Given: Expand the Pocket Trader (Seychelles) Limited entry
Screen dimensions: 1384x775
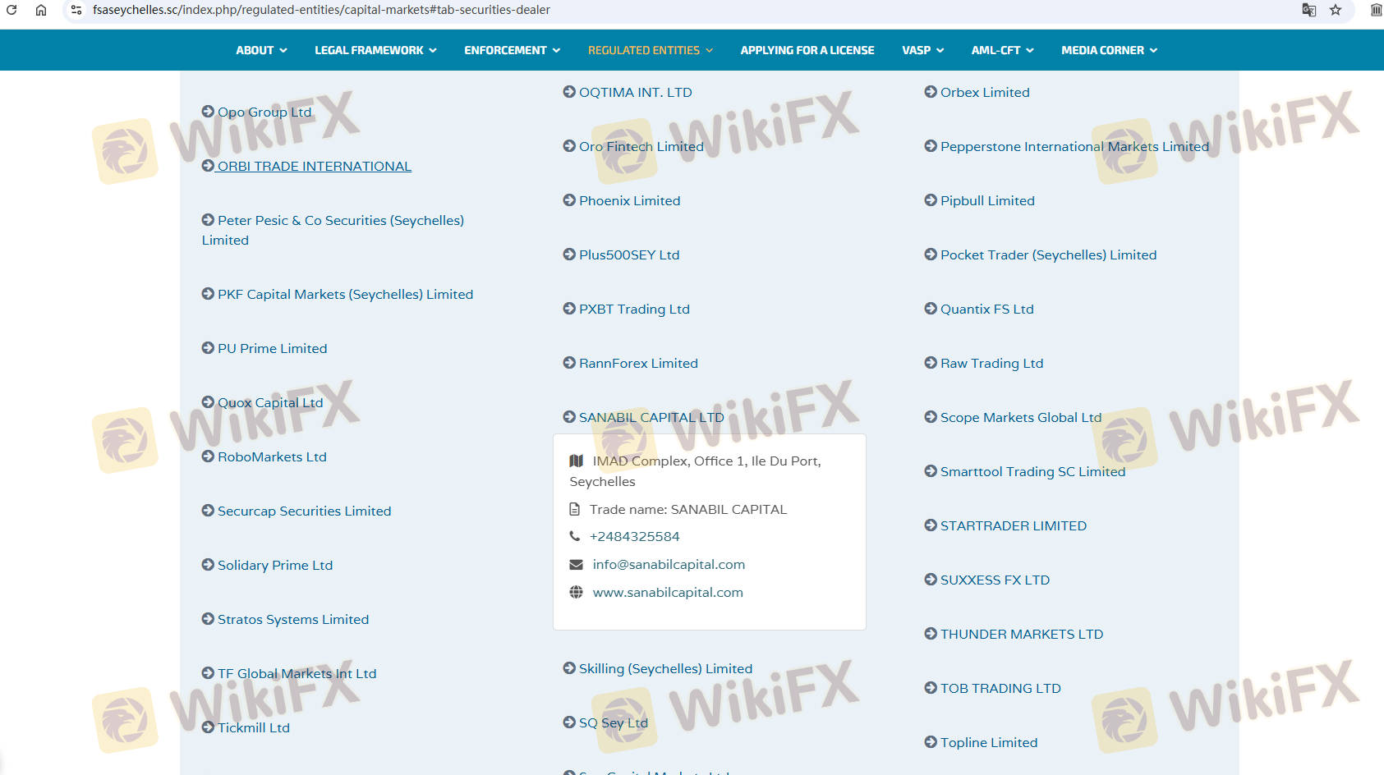Looking at the screenshot, I should pyautogui.click(x=1041, y=255).
